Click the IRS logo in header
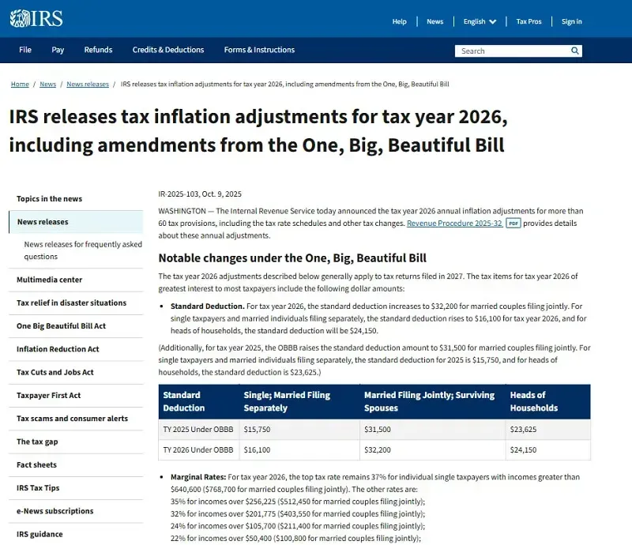The height and width of the screenshot is (545, 632). tap(36, 19)
